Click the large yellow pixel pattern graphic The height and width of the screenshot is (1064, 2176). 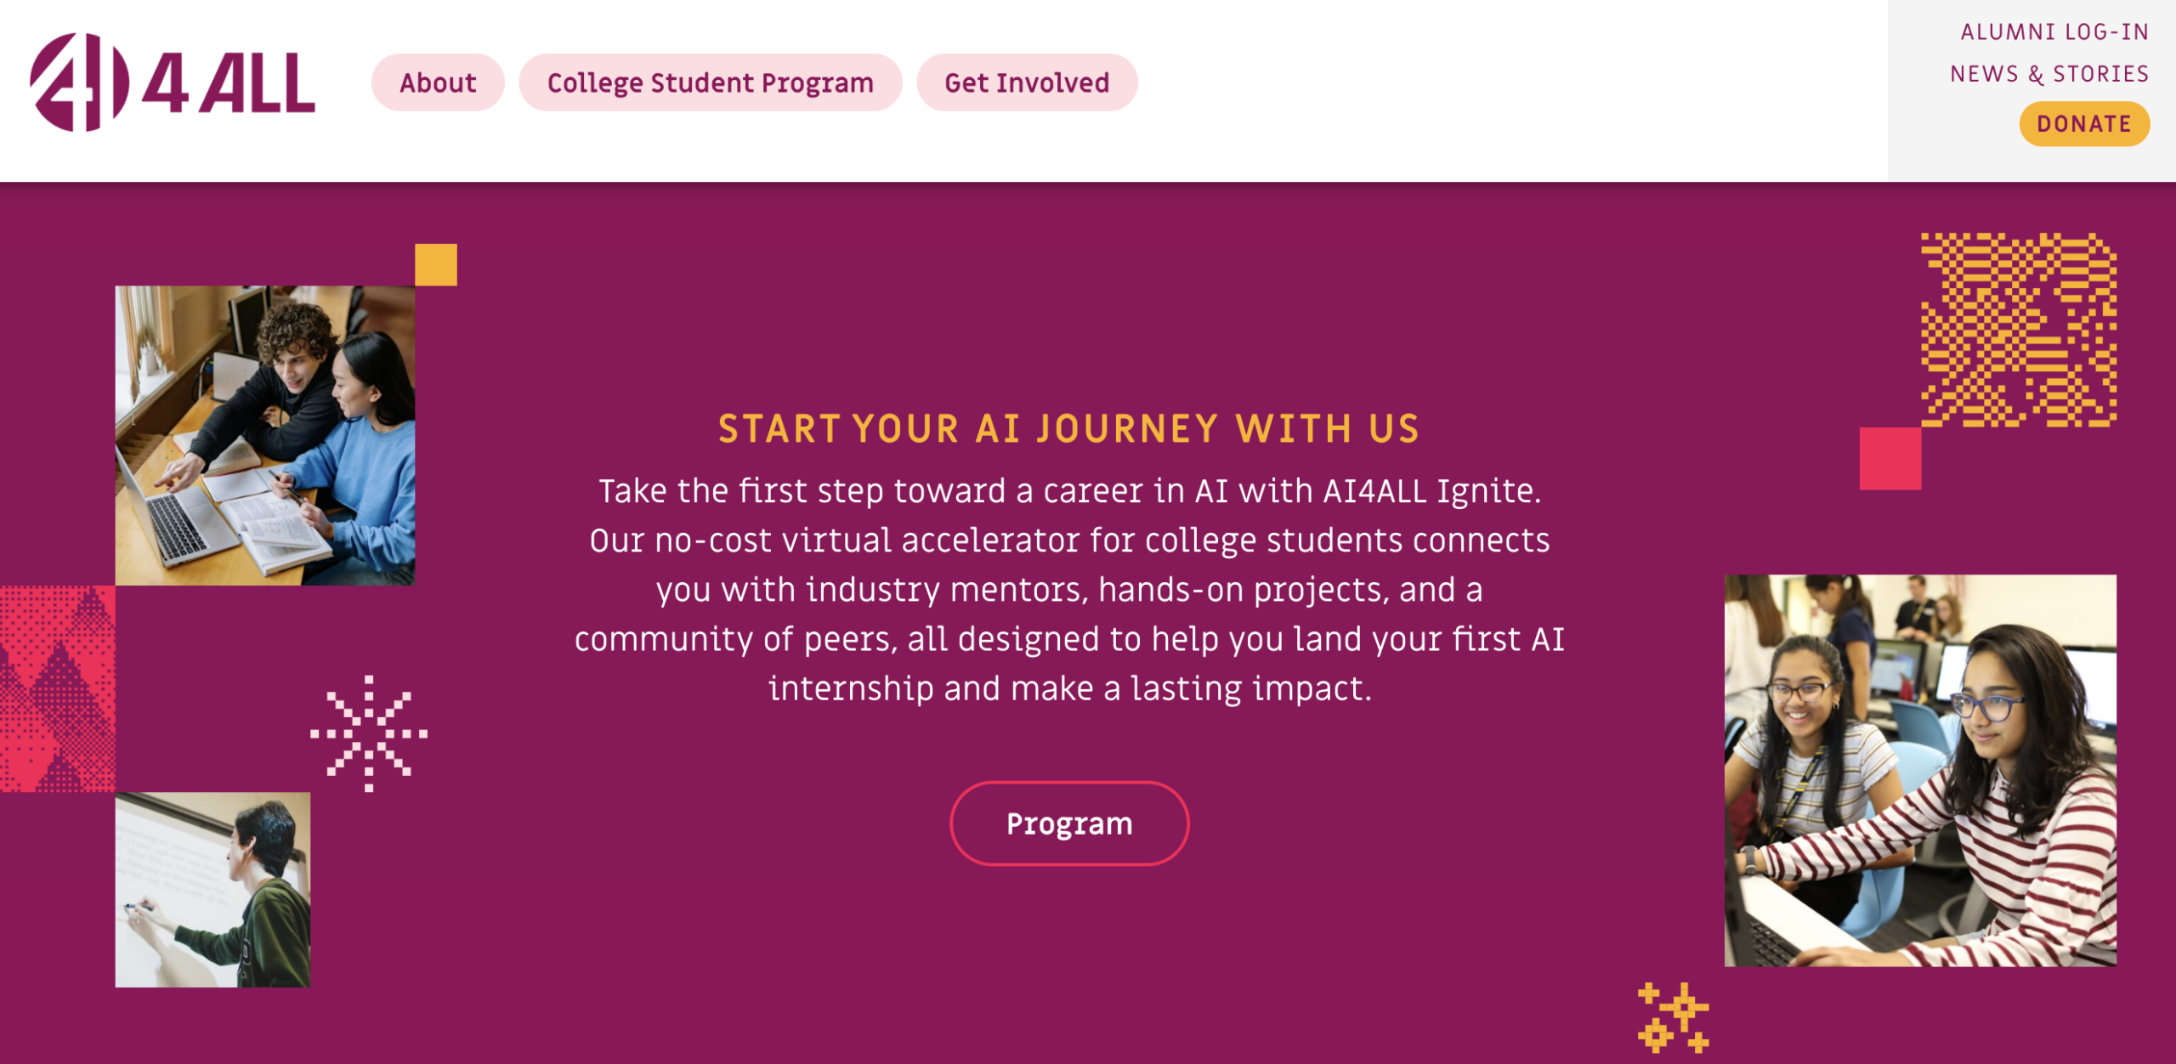(x=2019, y=330)
